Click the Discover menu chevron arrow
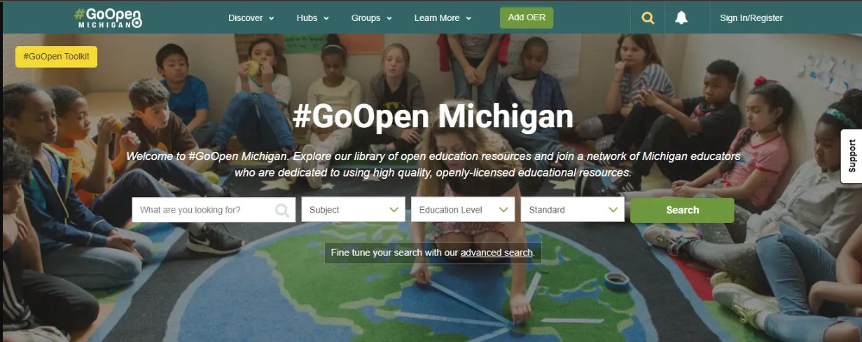Viewport: 862px width, 342px height. [x=272, y=19]
